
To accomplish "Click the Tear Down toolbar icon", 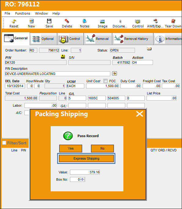I will click(x=173, y=21).
